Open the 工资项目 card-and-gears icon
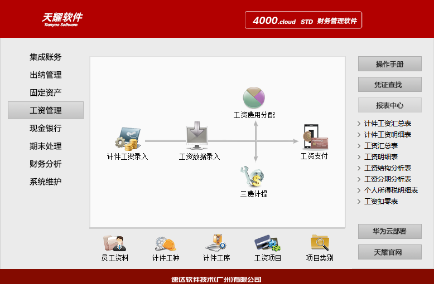Screen dimensions: 434x284 tap(267, 243)
